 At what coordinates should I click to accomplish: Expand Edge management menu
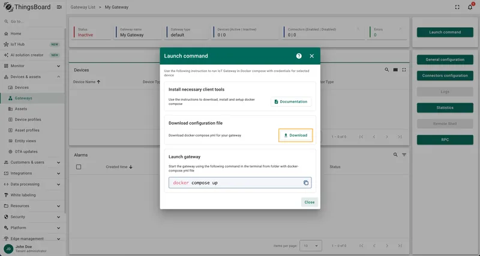coord(32,239)
